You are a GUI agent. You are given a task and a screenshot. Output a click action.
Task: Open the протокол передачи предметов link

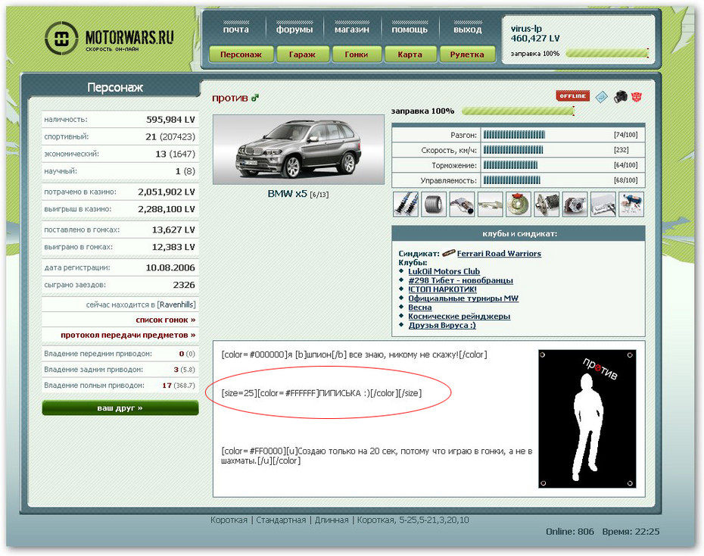tap(129, 335)
